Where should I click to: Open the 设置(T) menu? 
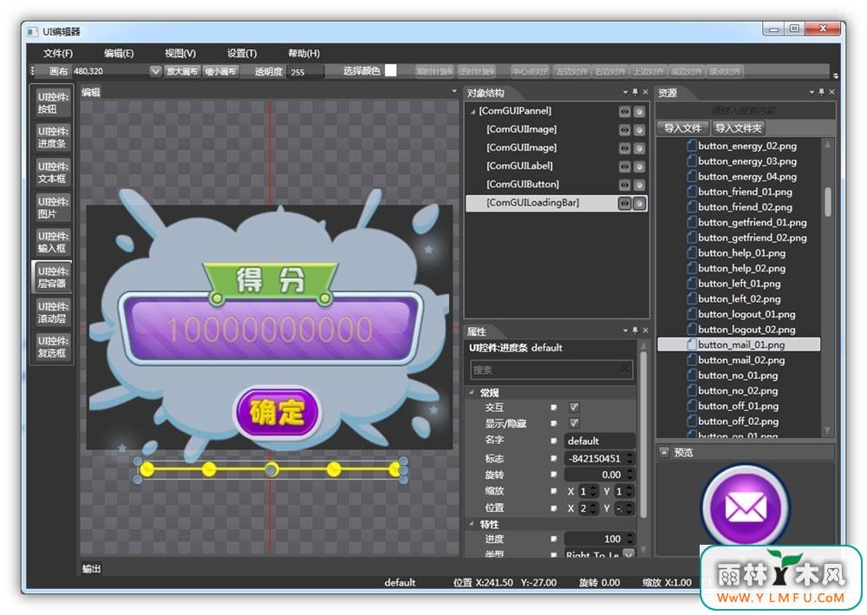click(242, 53)
